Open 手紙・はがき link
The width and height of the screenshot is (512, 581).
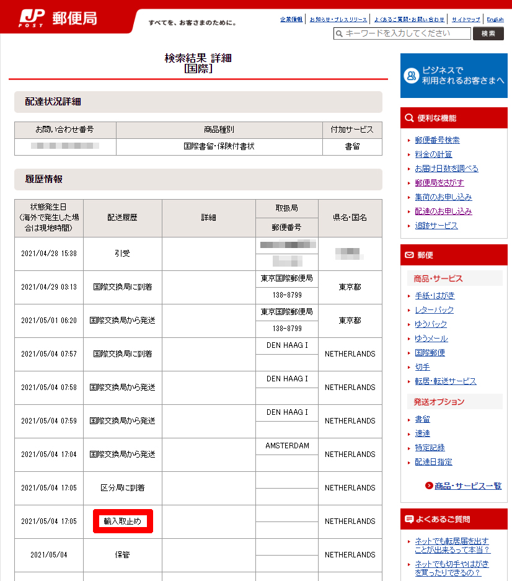(x=435, y=296)
